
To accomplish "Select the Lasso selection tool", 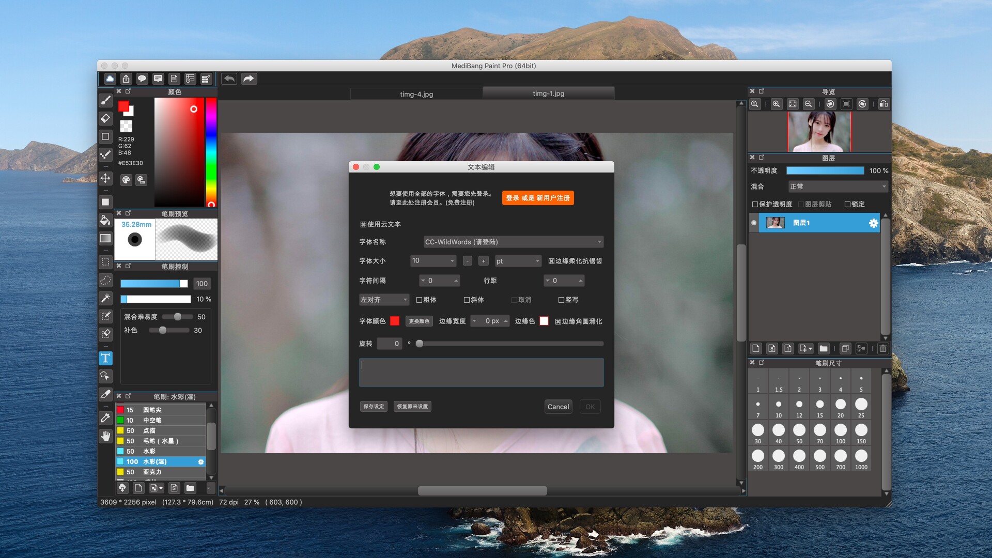I will click(105, 280).
